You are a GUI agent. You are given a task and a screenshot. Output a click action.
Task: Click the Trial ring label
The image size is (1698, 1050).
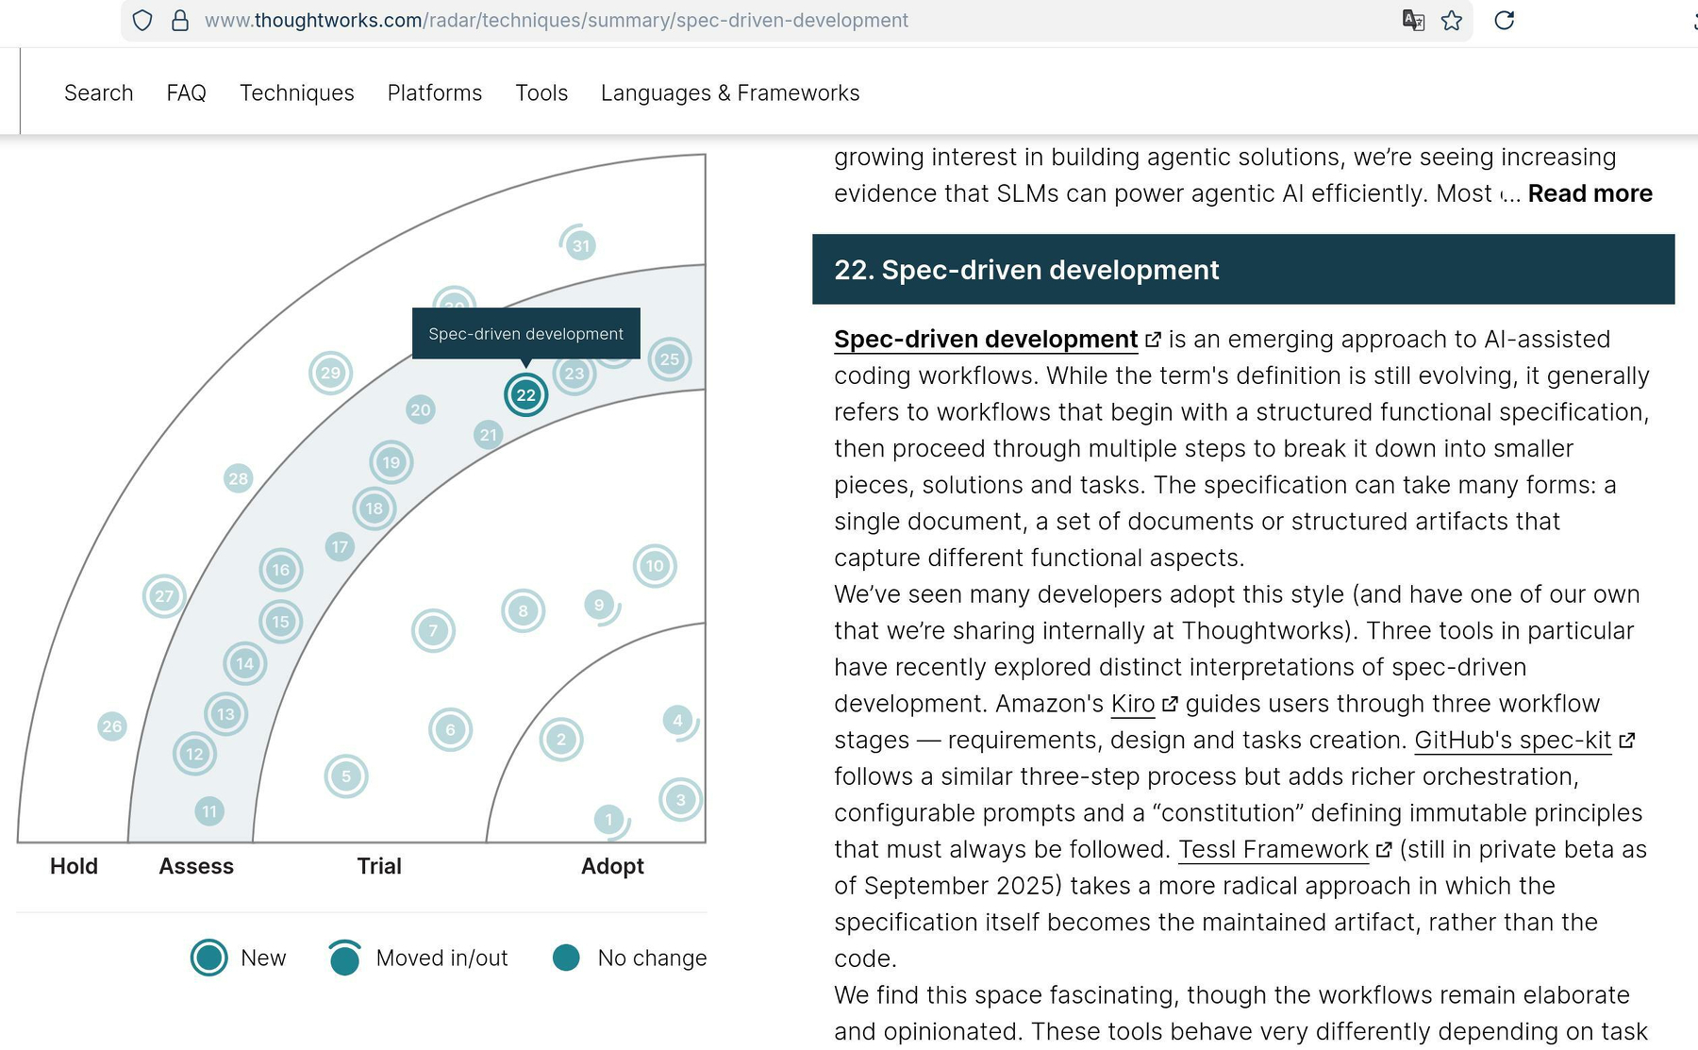(x=379, y=866)
